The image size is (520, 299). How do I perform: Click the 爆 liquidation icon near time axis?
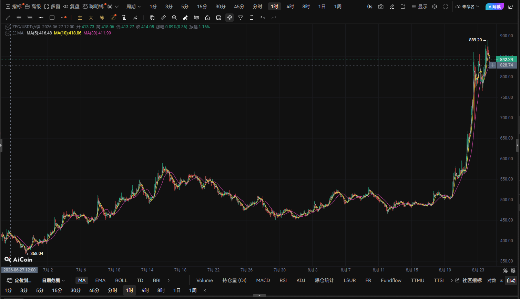(513, 270)
